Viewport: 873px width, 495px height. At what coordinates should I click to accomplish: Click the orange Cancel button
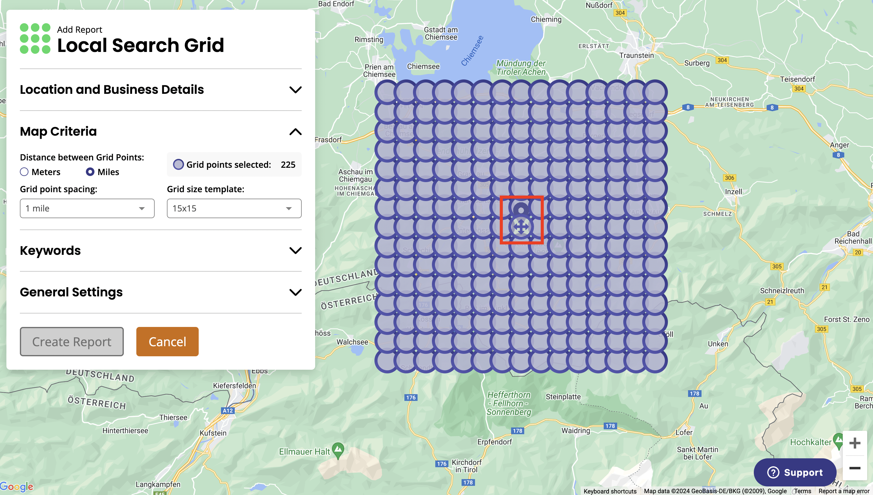pyautogui.click(x=167, y=342)
